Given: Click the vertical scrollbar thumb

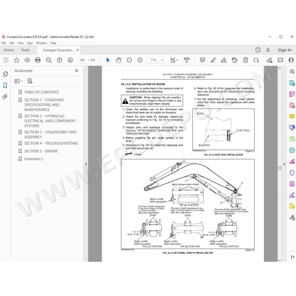Looking at the screenshot, I should tap(280, 168).
